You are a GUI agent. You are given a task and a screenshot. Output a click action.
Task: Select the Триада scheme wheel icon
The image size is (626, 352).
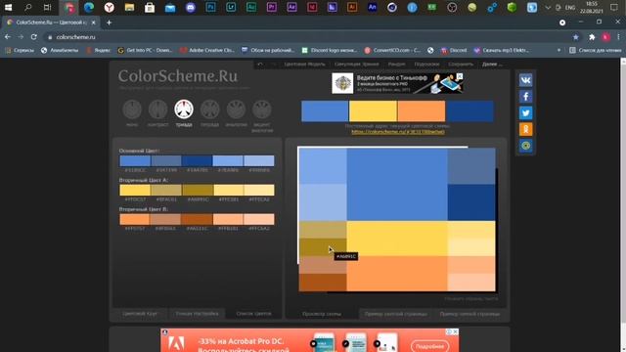pyautogui.click(x=184, y=110)
